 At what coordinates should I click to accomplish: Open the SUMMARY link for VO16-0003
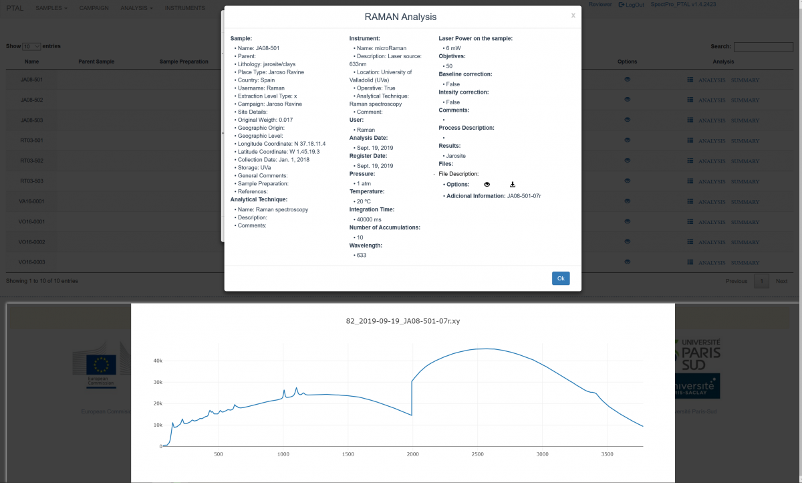pyautogui.click(x=745, y=262)
